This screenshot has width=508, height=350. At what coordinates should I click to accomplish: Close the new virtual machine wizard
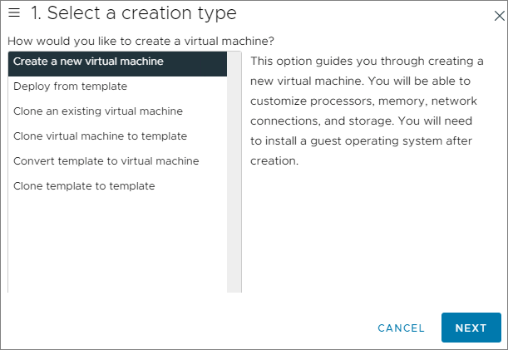click(499, 15)
